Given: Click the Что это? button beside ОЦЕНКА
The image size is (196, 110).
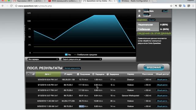Looking at the screenshot, I should click(152, 20).
